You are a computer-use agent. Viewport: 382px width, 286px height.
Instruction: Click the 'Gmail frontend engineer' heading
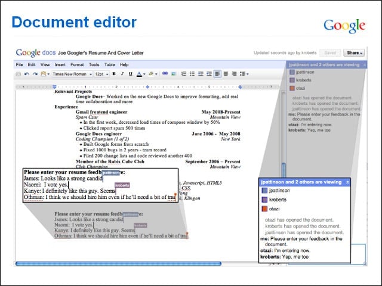(101, 112)
